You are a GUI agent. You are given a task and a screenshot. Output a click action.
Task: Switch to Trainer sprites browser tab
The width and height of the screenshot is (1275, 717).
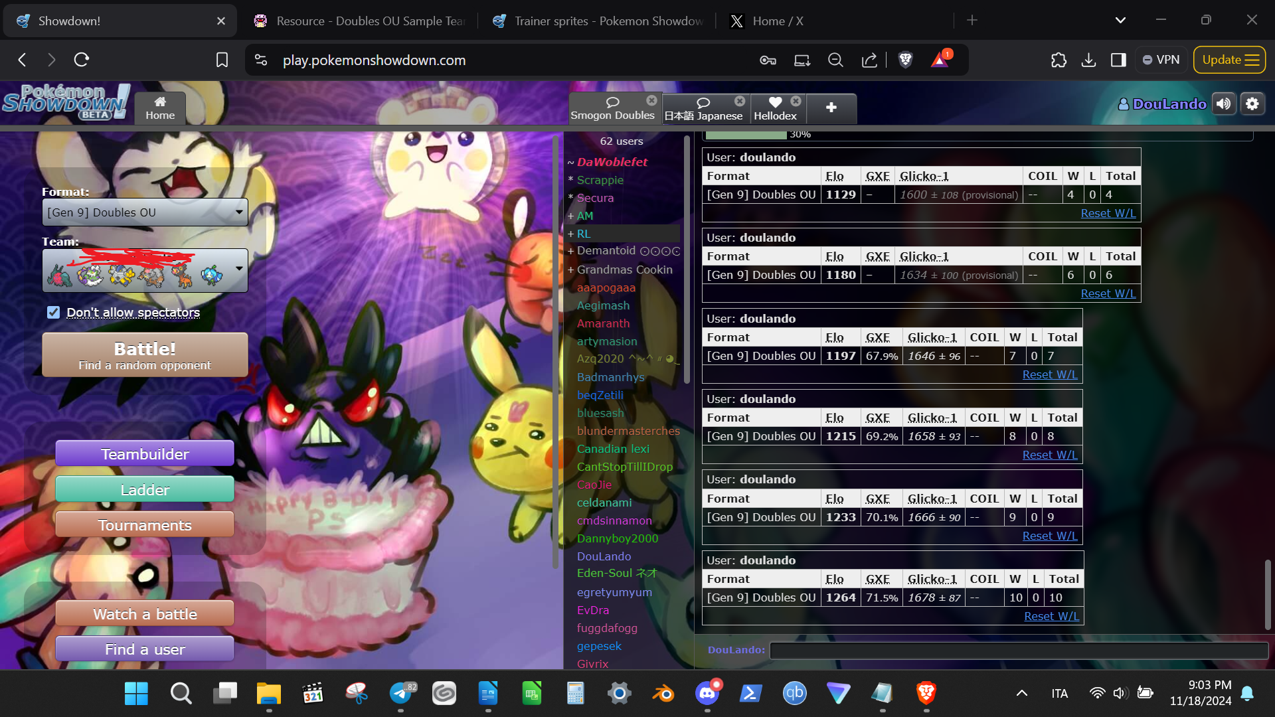click(x=597, y=21)
